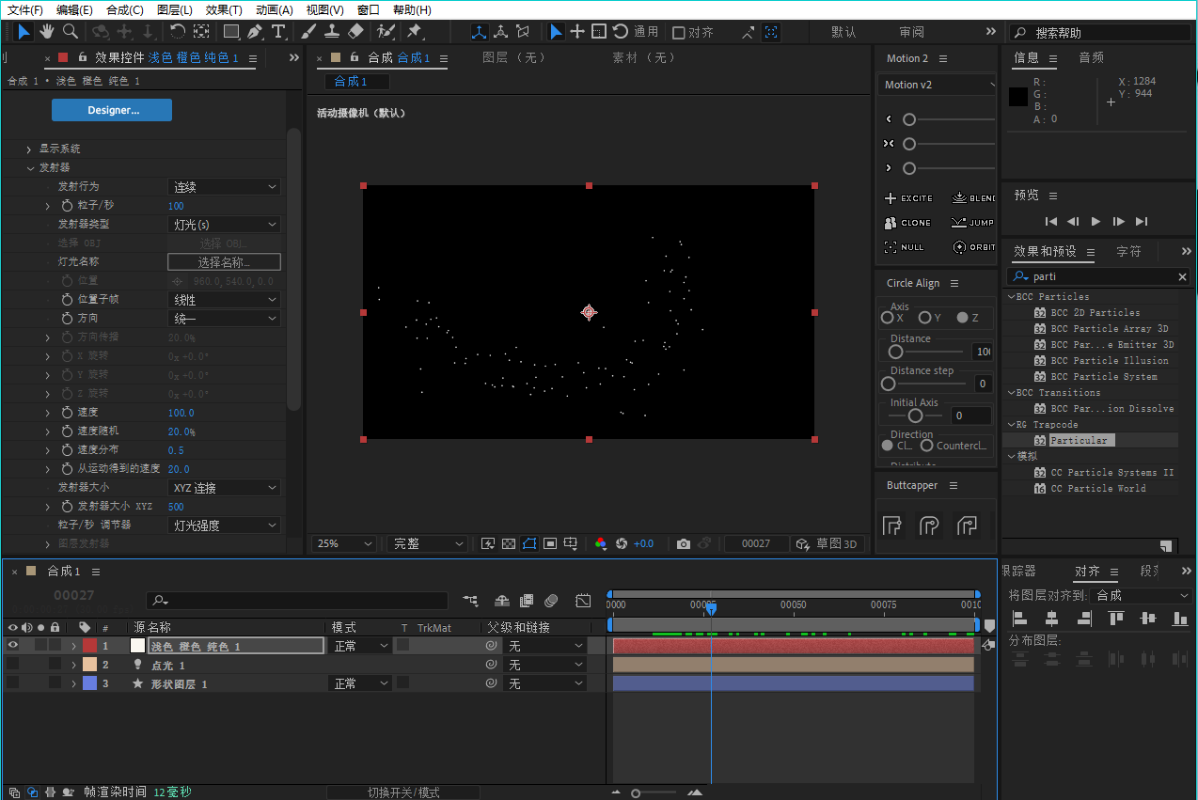
Task: Click the ORBIT button in Motion 2
Action: pyautogui.click(x=974, y=247)
